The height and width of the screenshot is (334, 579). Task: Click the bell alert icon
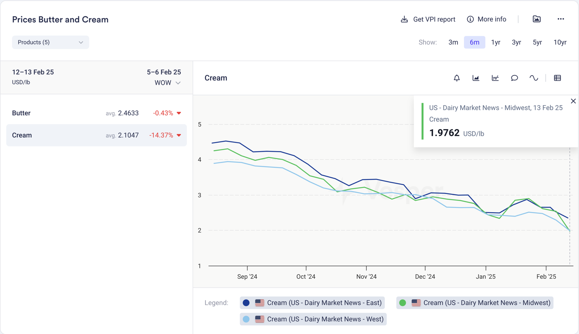pos(457,78)
